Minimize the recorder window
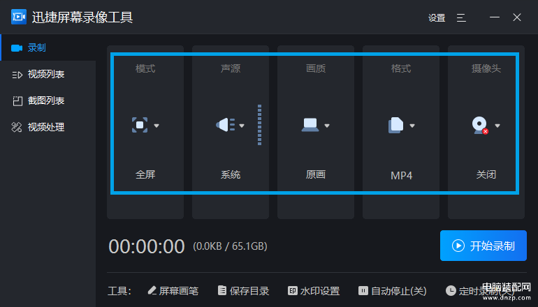Screen dimensions: 538x307 [x=495, y=17]
